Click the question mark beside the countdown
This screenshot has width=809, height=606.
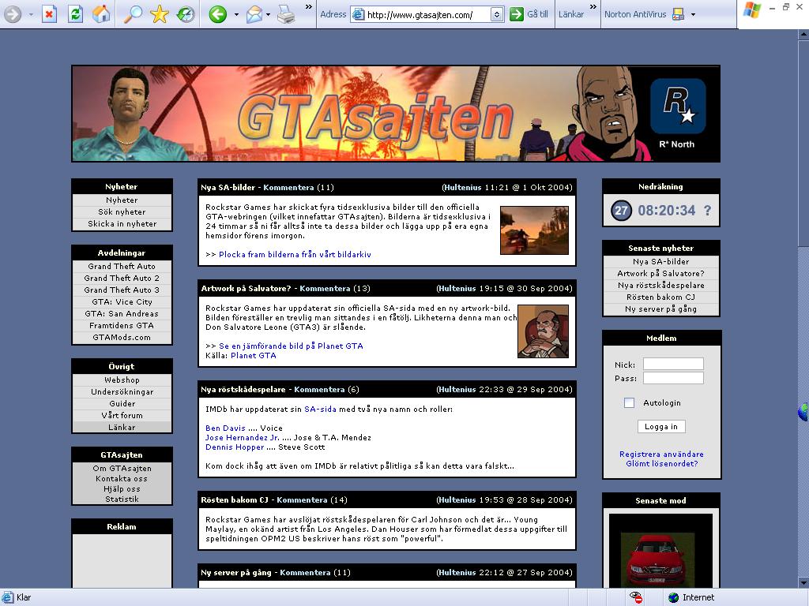click(707, 210)
